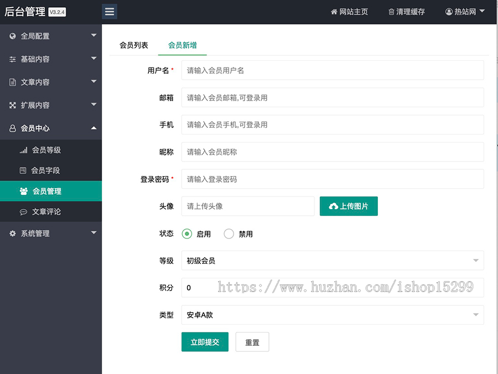
Task: Click the home icon beside 网站主页
Action: click(334, 12)
